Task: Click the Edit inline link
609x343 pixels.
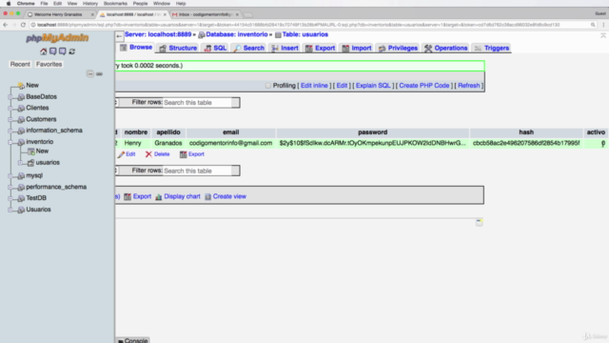Action: 314,86
